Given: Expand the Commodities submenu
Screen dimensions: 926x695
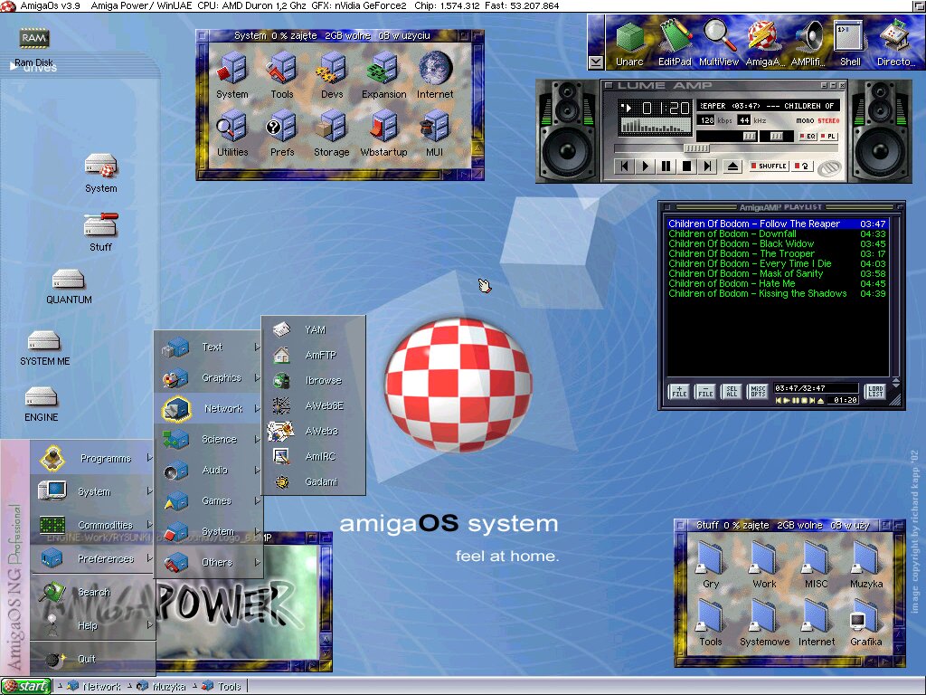Looking at the screenshot, I should click(93, 525).
